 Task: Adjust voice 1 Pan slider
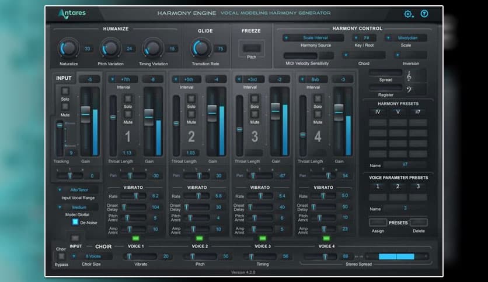point(130,175)
